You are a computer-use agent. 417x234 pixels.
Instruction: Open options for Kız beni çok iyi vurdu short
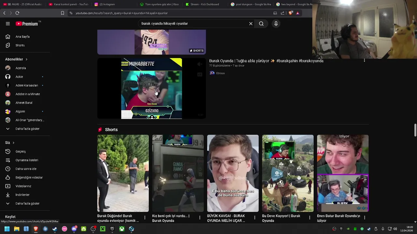(x=200, y=217)
